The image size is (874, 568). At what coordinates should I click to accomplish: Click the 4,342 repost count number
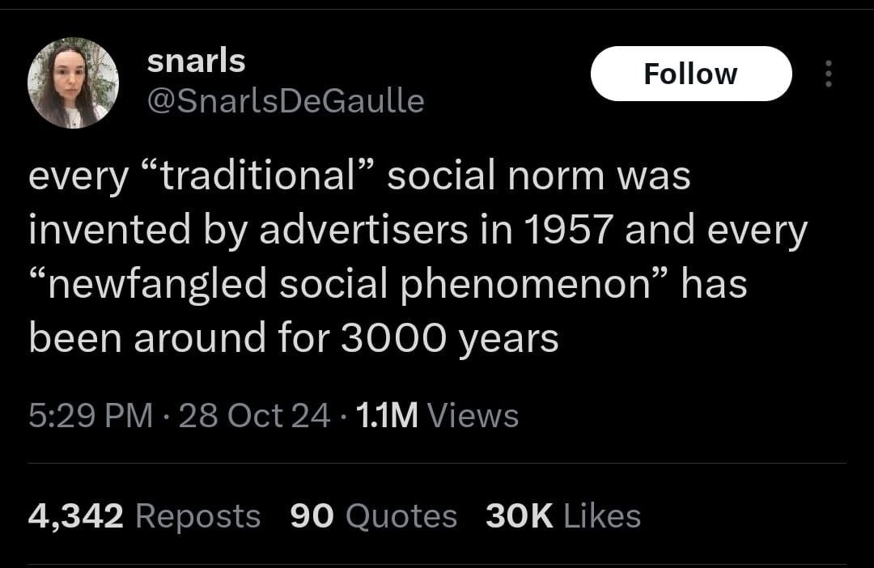click(x=76, y=516)
